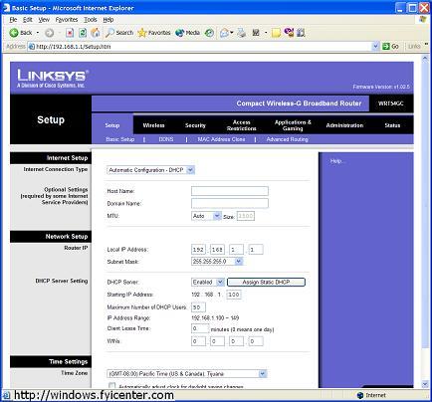The image size is (432, 402).
Task: Click the Starting IP Address last octet field
Action: coord(234,295)
